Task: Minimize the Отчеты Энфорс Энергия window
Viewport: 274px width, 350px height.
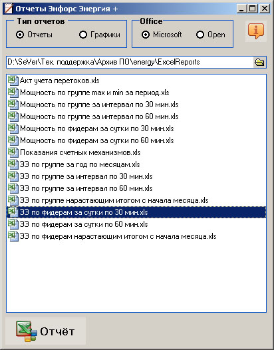Action: click(x=242, y=9)
